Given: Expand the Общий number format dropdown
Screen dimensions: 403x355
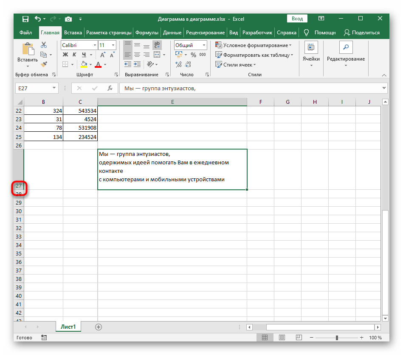Looking at the screenshot, I should pyautogui.click(x=204, y=45).
